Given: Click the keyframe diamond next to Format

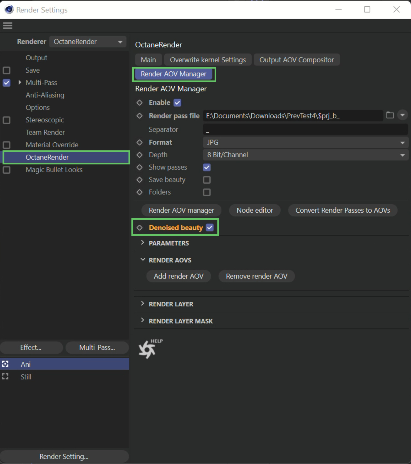Looking at the screenshot, I should (140, 142).
